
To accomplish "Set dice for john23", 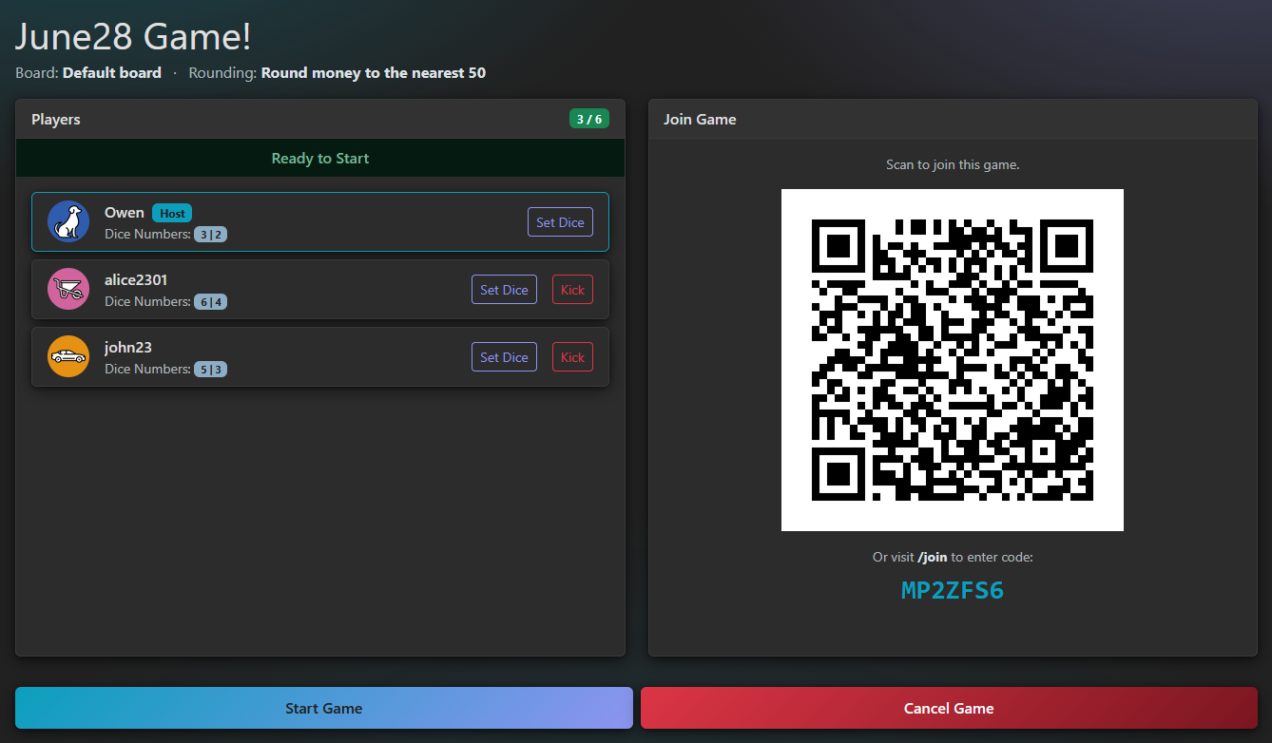I will pos(504,357).
